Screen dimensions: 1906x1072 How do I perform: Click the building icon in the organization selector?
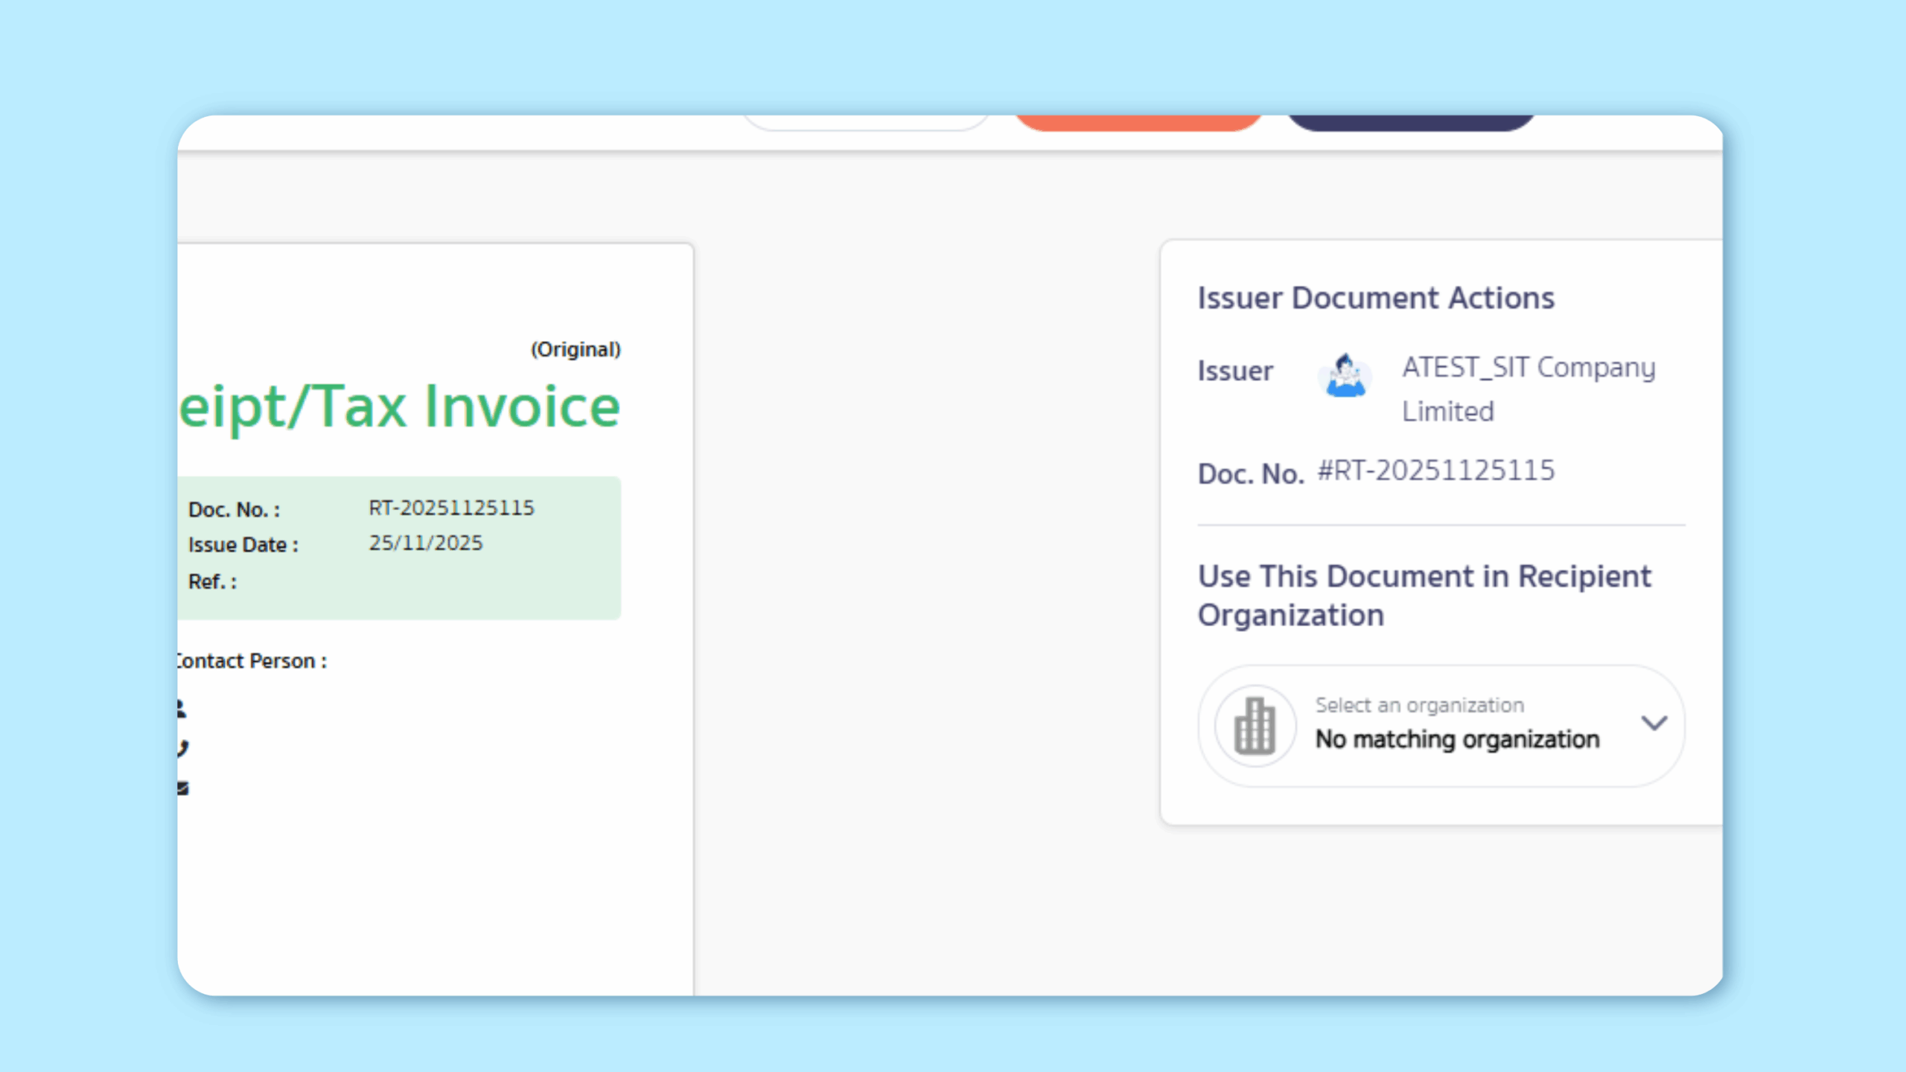tap(1254, 724)
